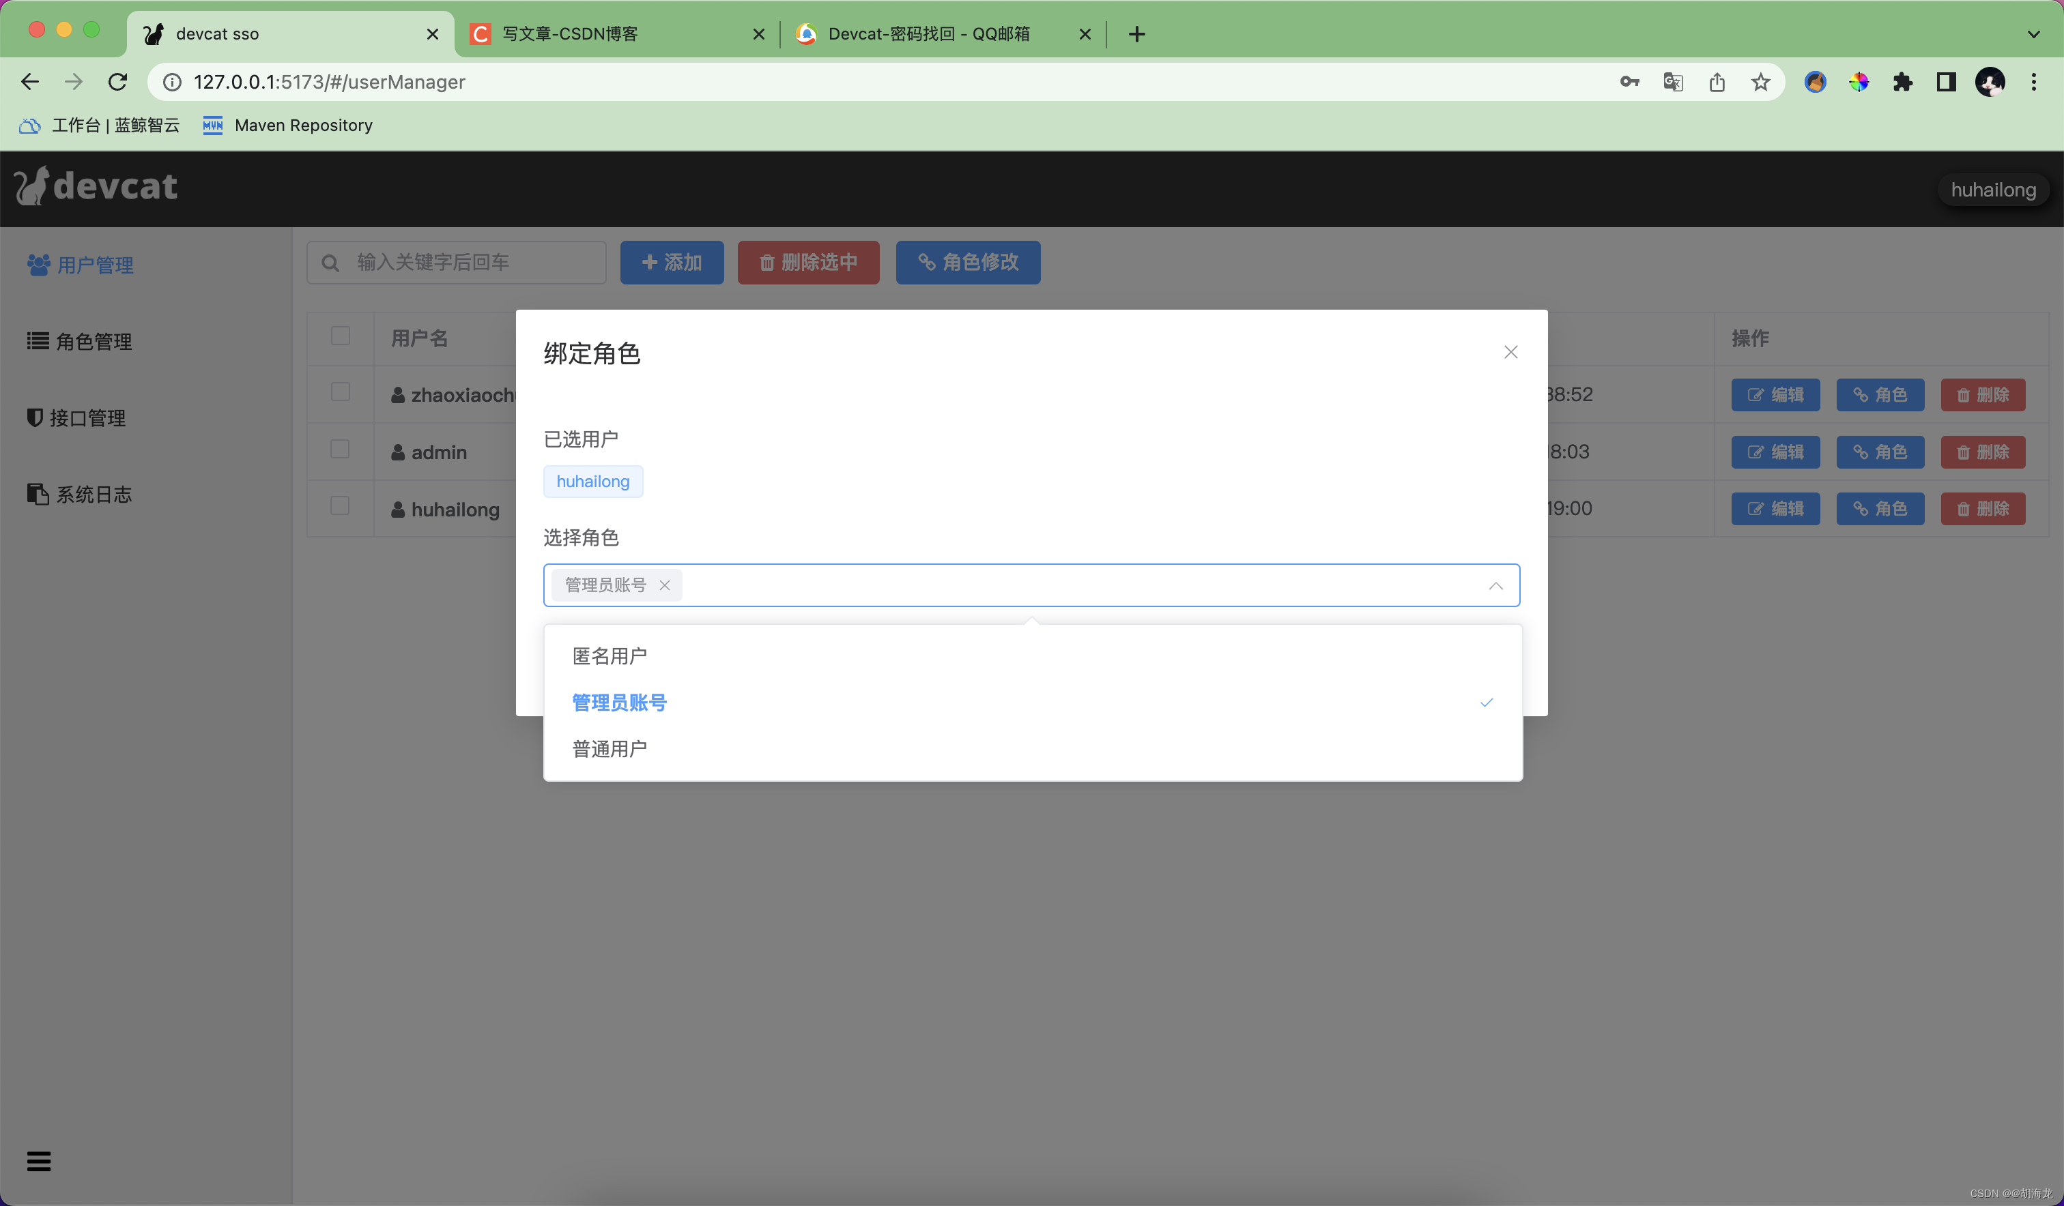
Task: Click the share page icon in address bar
Action: pyautogui.click(x=1717, y=82)
